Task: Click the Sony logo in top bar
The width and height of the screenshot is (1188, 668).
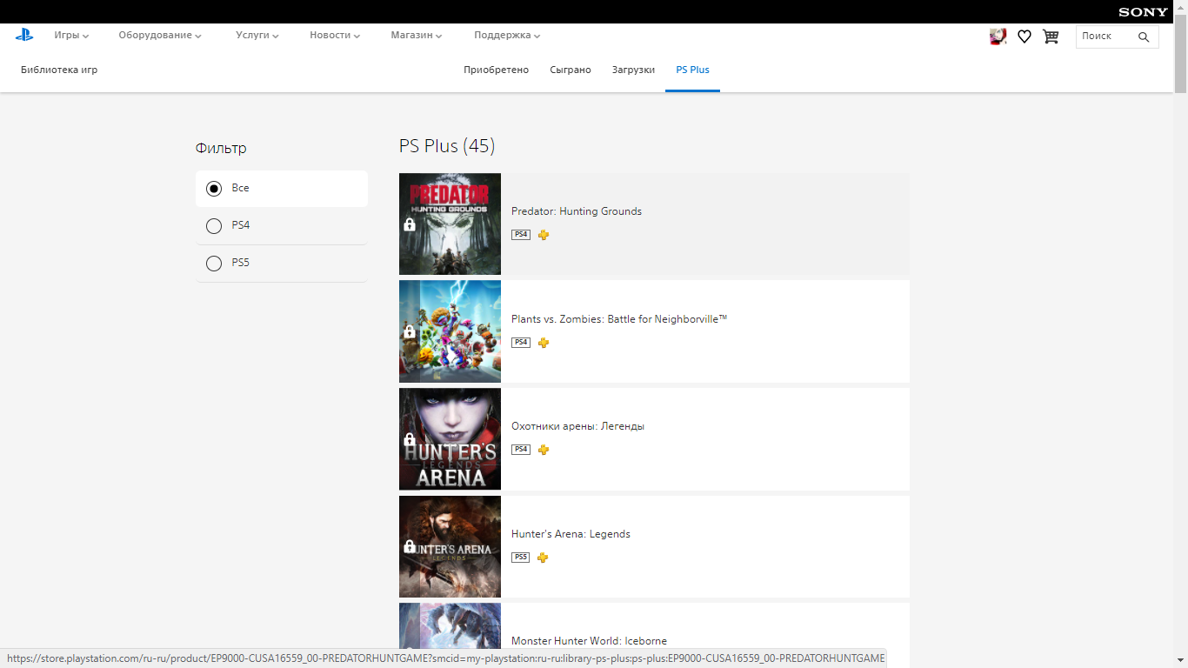Action: coord(1143,12)
